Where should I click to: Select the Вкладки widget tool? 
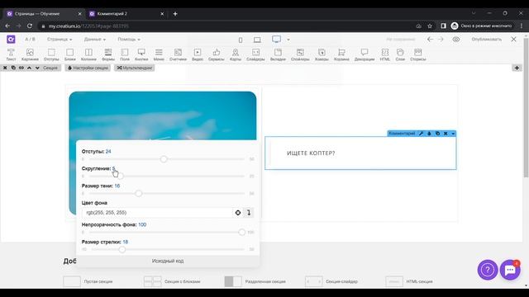tap(278, 54)
